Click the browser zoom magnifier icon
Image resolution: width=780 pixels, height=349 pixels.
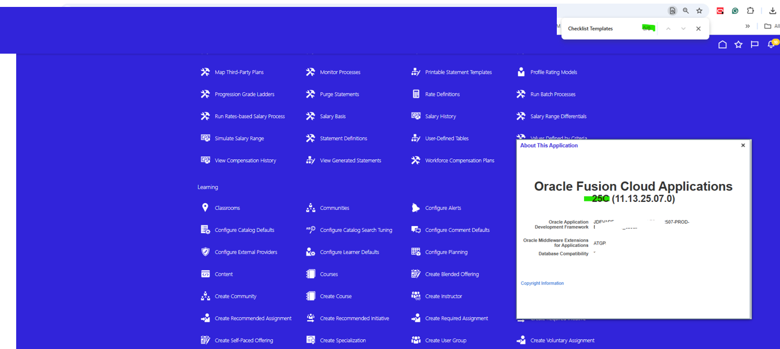click(x=686, y=10)
